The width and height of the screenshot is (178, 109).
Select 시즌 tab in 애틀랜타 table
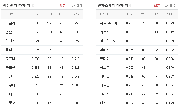tap(62, 6)
